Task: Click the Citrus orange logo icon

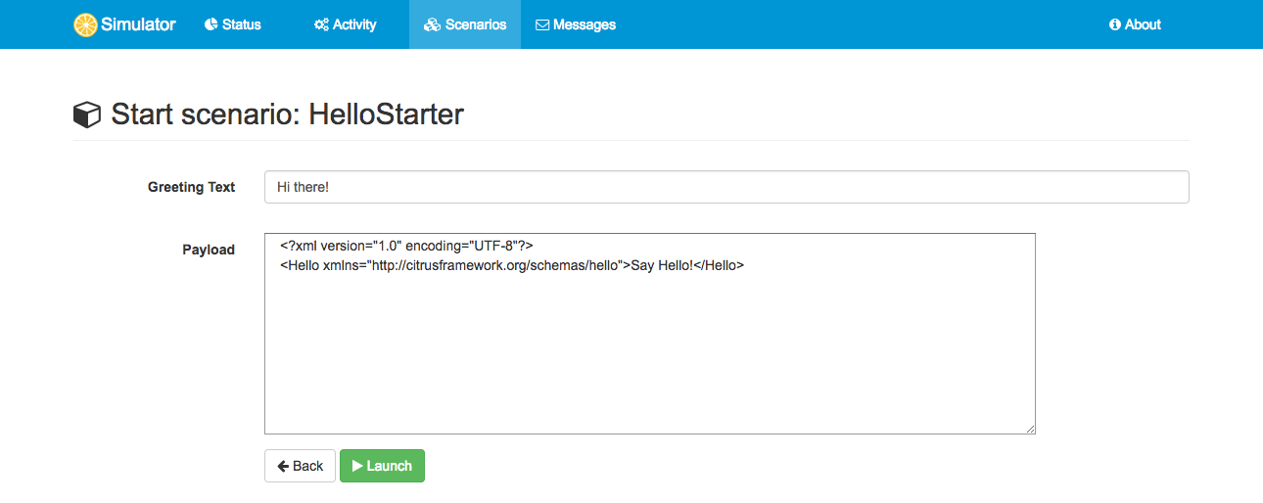Action: [85, 25]
